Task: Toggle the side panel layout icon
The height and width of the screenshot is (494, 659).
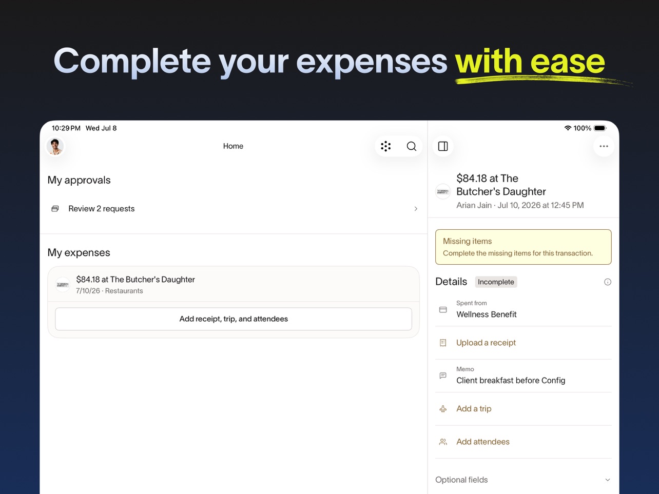Action: (443, 146)
